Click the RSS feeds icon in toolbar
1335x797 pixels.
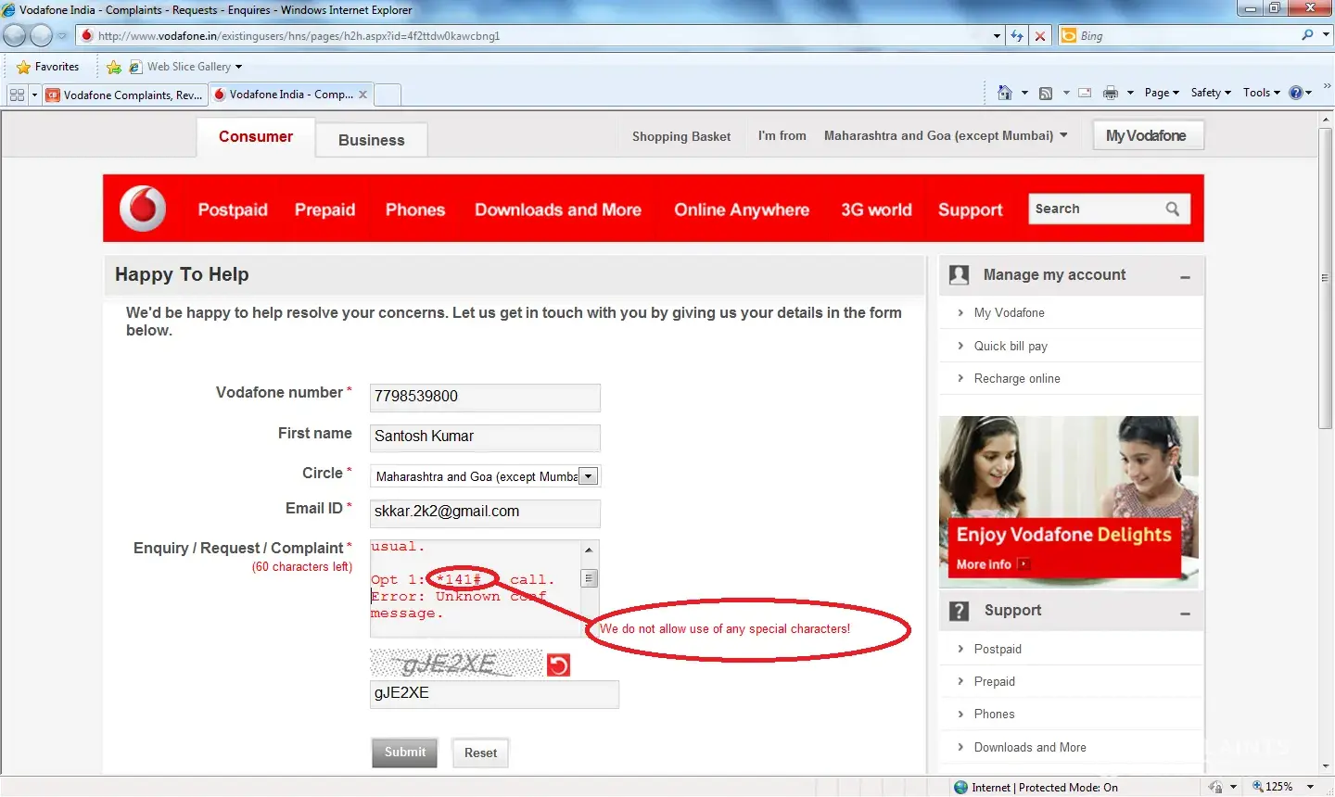point(1046,93)
